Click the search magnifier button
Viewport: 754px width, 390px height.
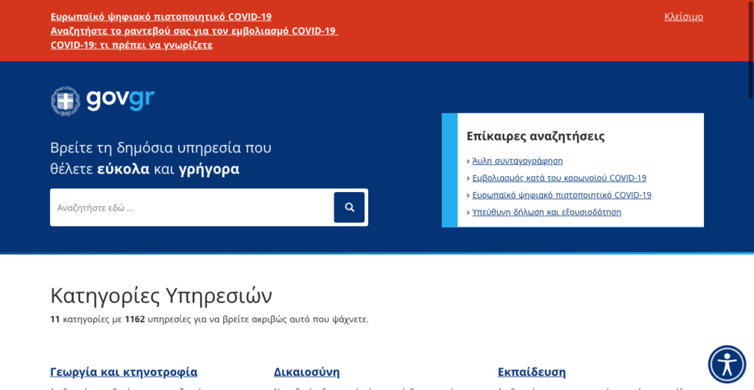click(x=349, y=208)
